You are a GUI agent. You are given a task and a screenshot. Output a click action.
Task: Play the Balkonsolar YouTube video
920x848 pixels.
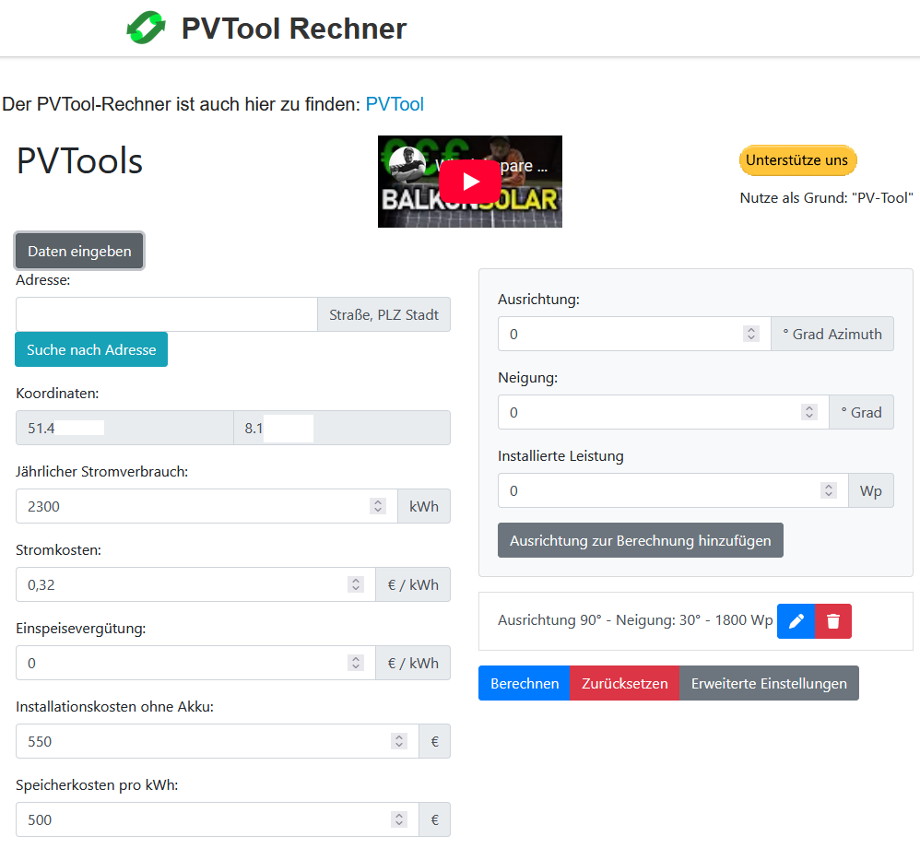click(469, 182)
